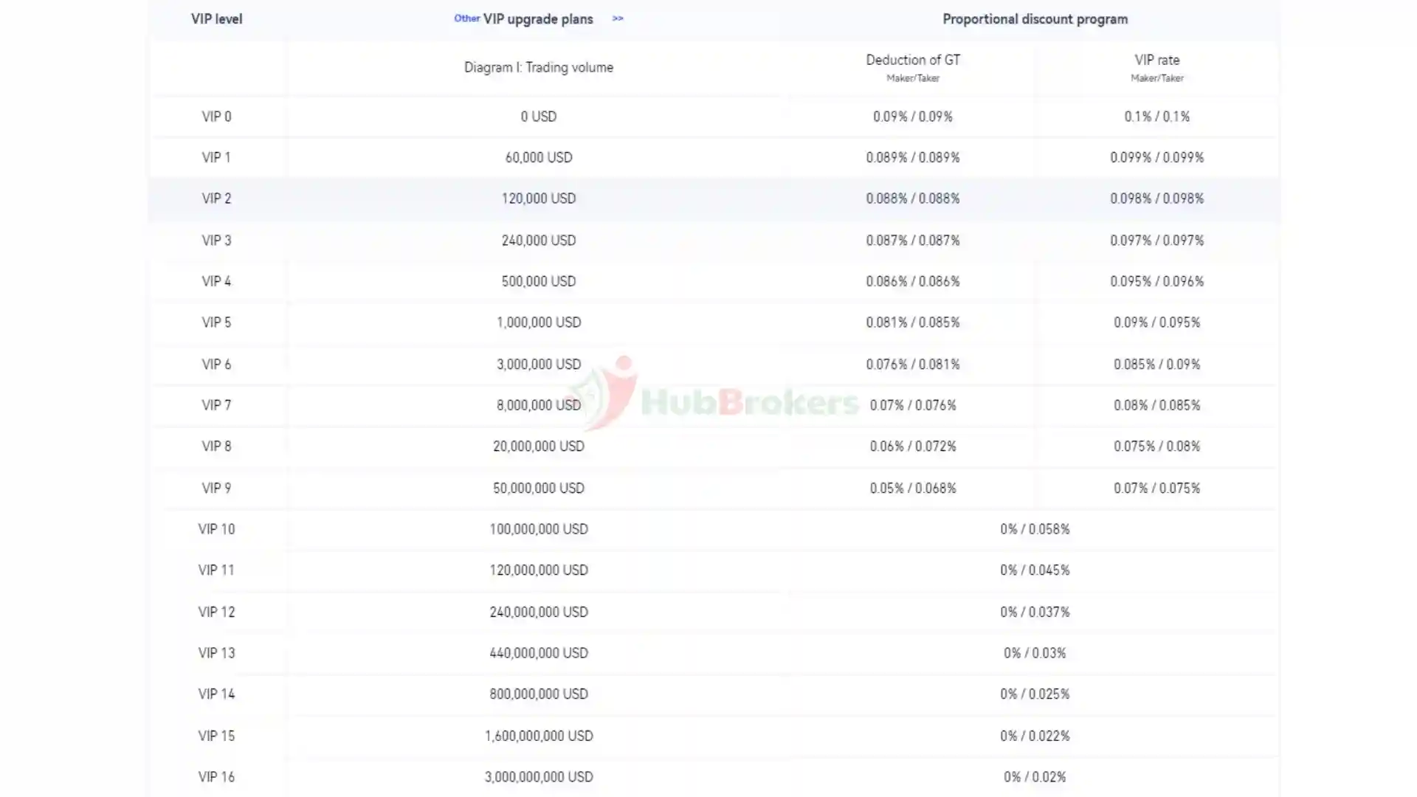Select the VIP 16 row label
The image size is (1417, 797).
pos(216,777)
